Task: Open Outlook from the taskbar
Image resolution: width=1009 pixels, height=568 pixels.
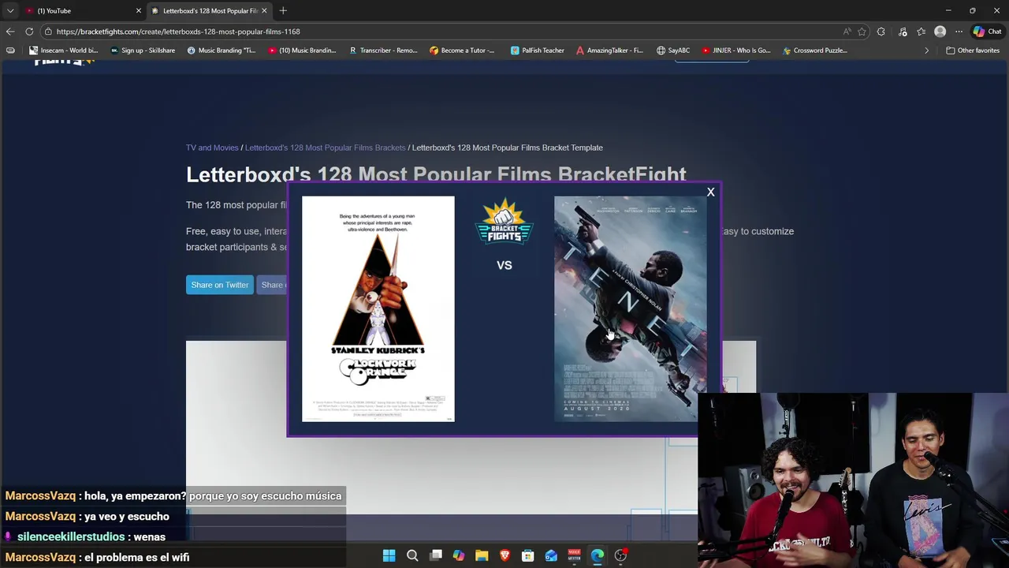Action: pos(551,555)
